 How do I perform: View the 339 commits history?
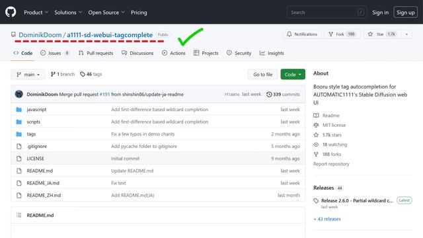(283, 95)
